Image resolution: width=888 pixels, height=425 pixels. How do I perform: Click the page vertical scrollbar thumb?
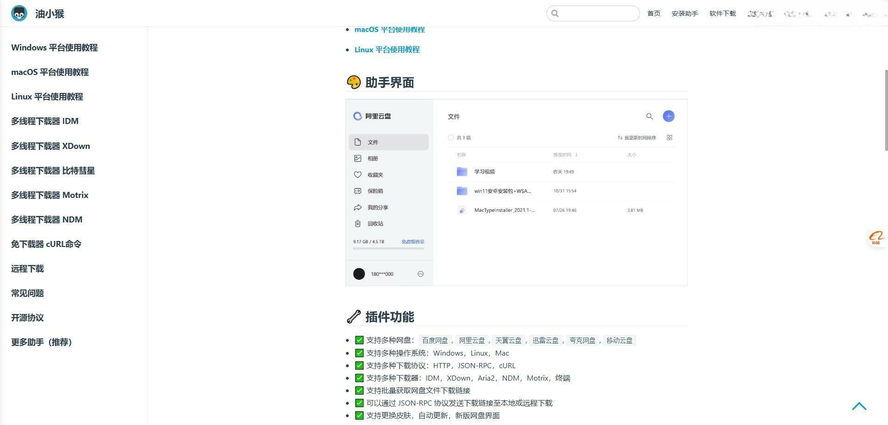click(886, 110)
